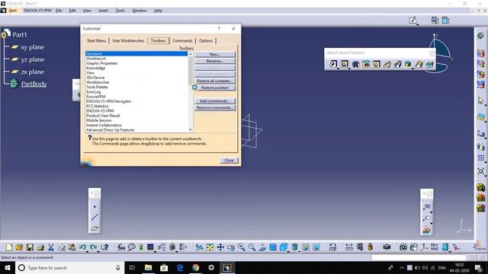Click the Measure Between icon
The image size is (488, 274).
(349, 247)
